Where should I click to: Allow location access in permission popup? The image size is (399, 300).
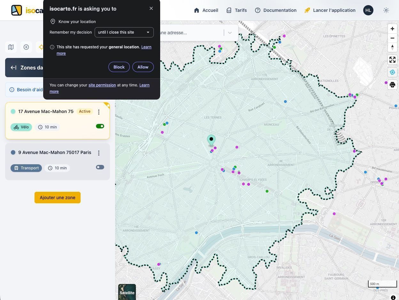coord(143,67)
